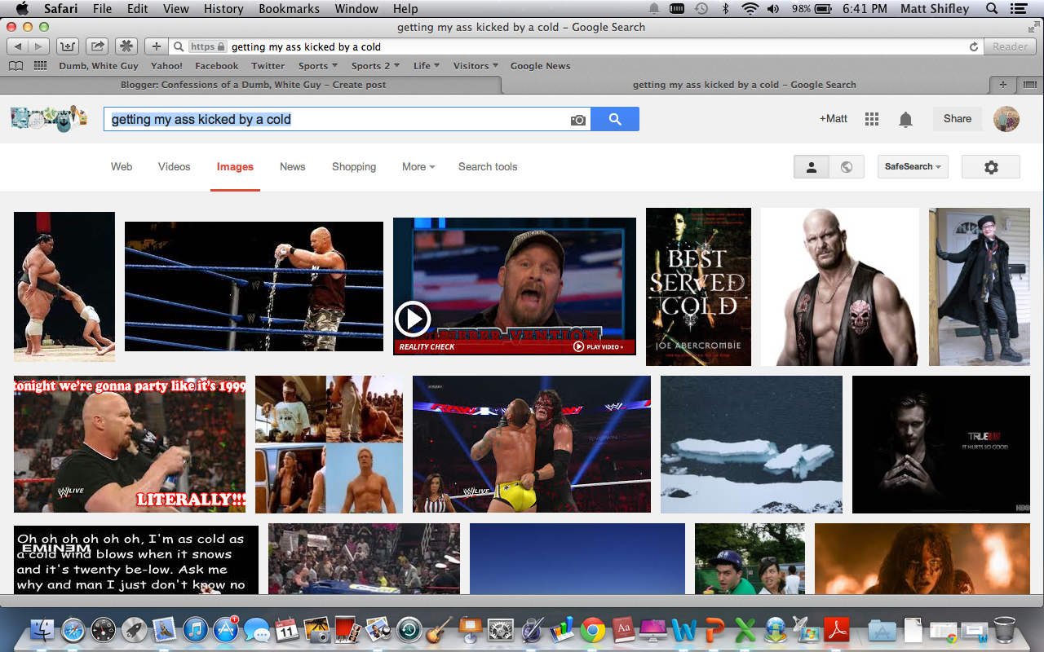Open the History menu
This screenshot has height=652, width=1044.
point(223,9)
